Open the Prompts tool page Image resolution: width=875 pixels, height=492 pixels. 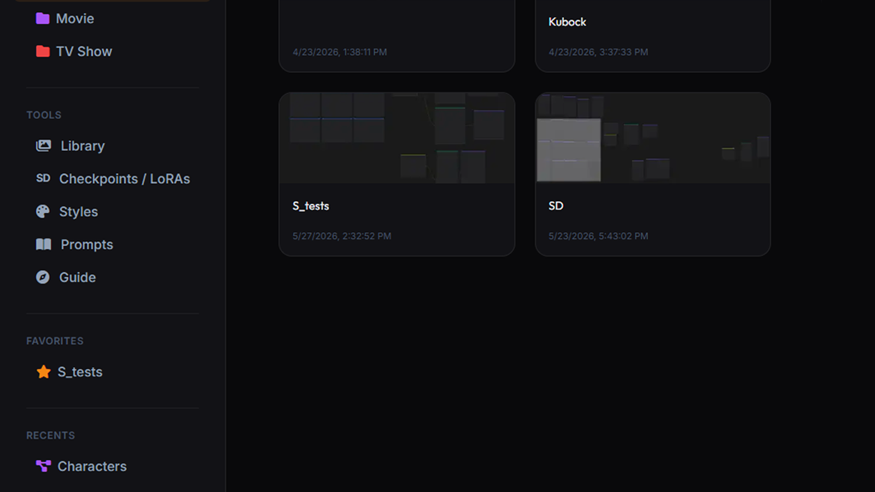87,244
